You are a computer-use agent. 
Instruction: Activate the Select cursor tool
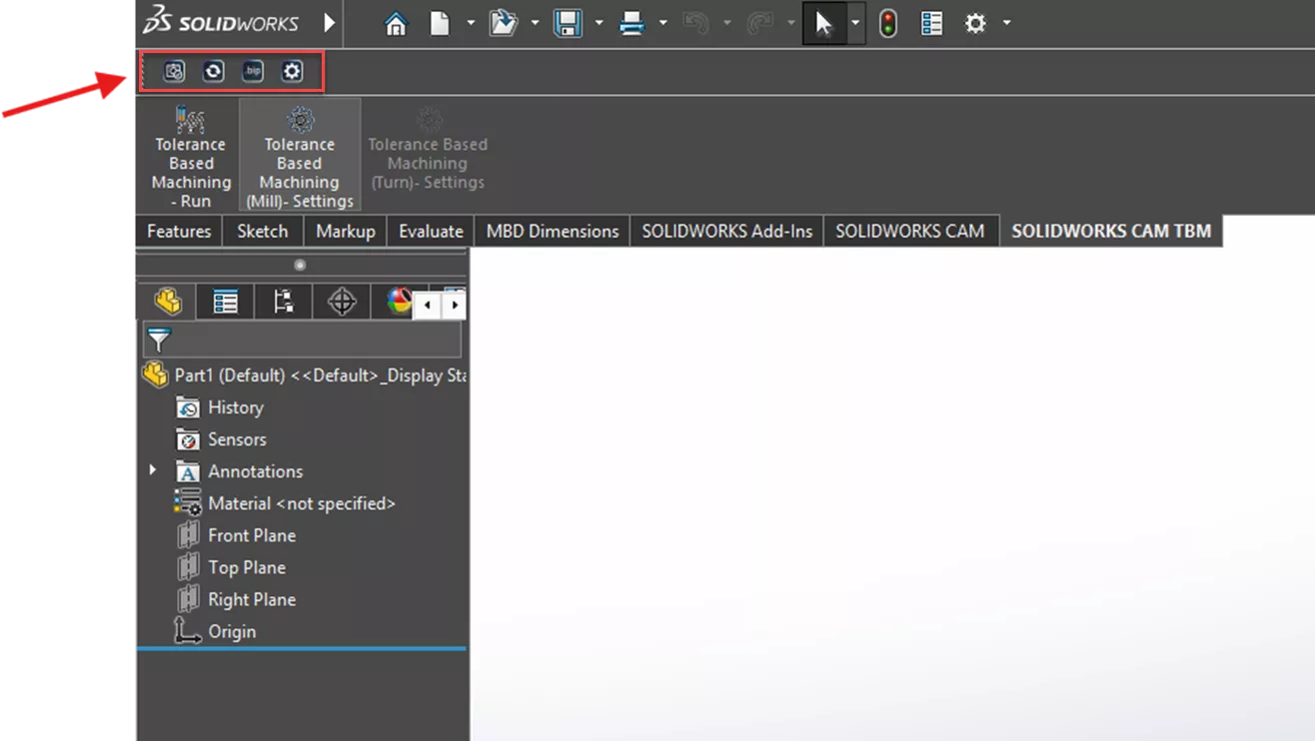pyautogui.click(x=824, y=23)
